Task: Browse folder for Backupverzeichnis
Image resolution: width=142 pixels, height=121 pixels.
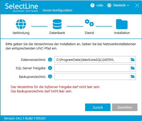Action: pos(133,77)
